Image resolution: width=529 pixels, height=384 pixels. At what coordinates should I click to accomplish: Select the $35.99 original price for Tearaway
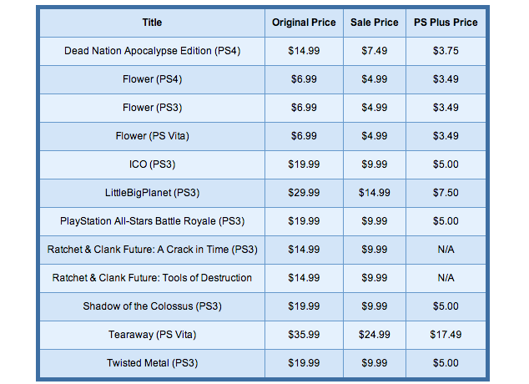[304, 335]
